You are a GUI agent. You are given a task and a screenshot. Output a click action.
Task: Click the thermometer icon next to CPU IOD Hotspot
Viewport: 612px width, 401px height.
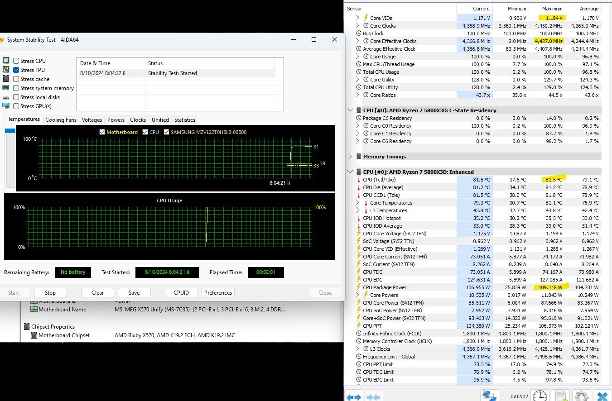pos(358,218)
